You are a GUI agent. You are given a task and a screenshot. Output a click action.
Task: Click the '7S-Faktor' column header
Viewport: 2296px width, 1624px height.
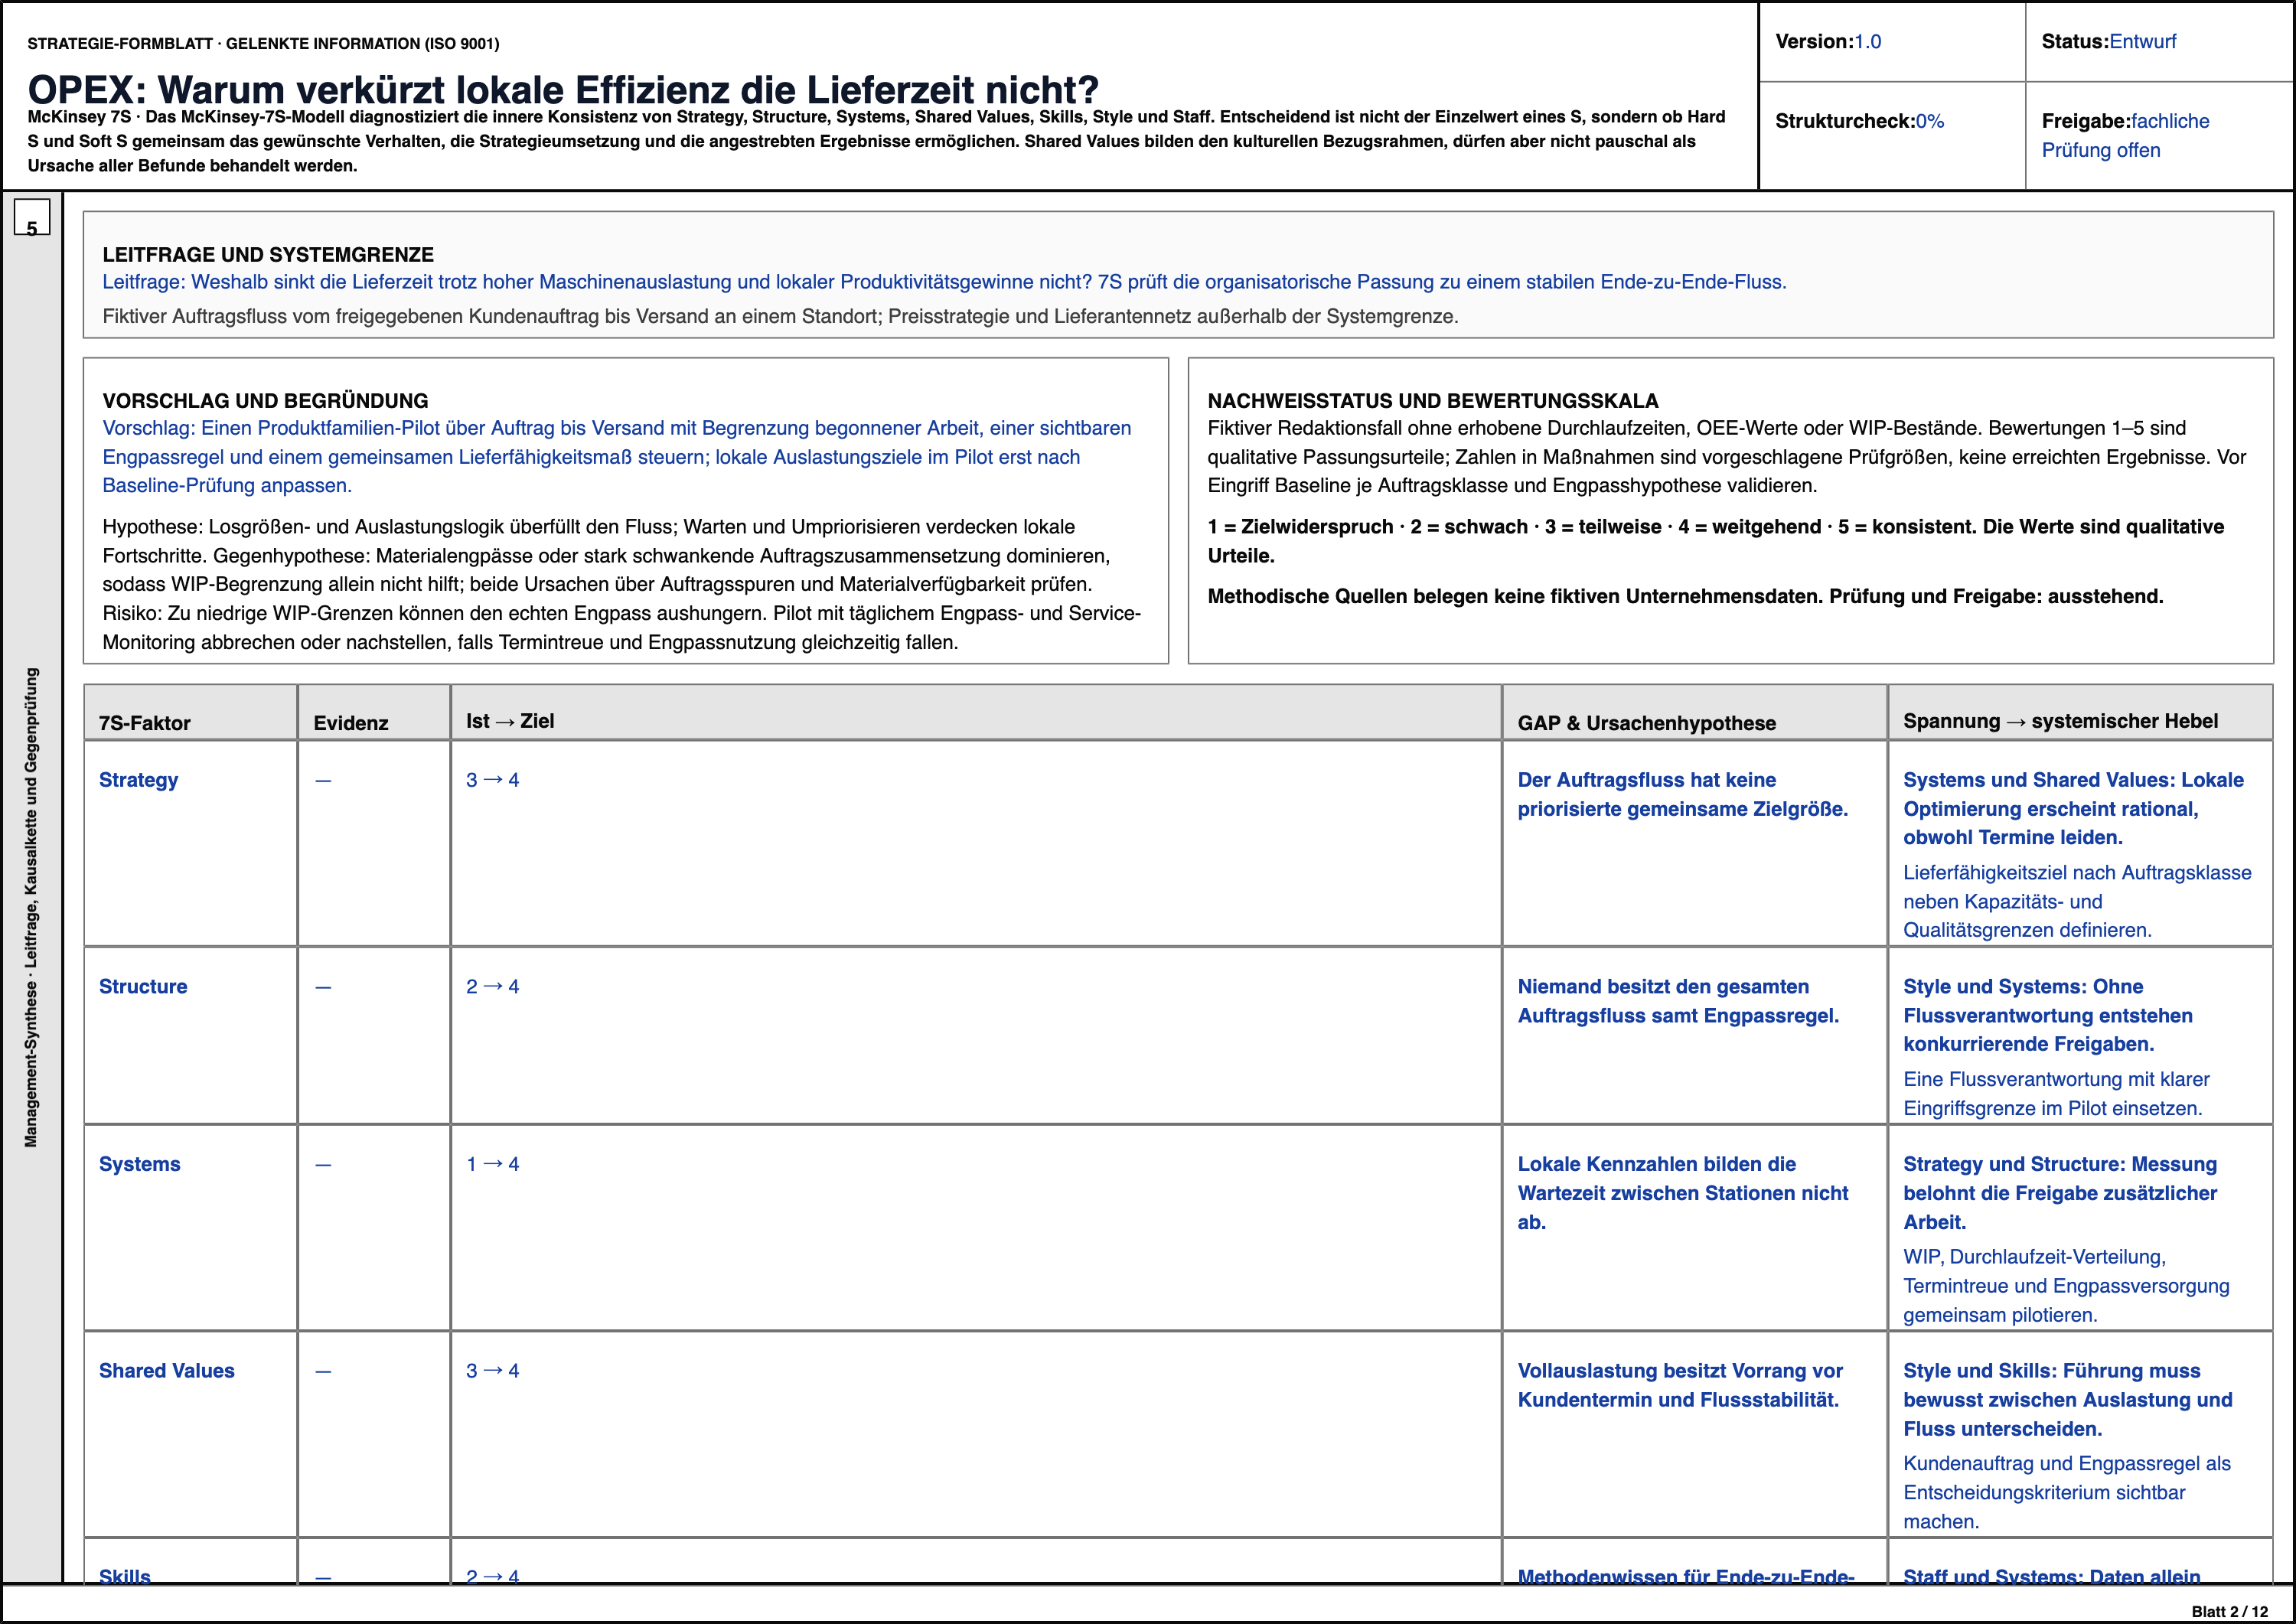pyautogui.click(x=190, y=713)
